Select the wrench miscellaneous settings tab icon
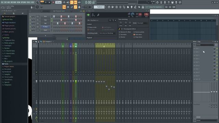This screenshot has width=219, height=123. [98, 15]
